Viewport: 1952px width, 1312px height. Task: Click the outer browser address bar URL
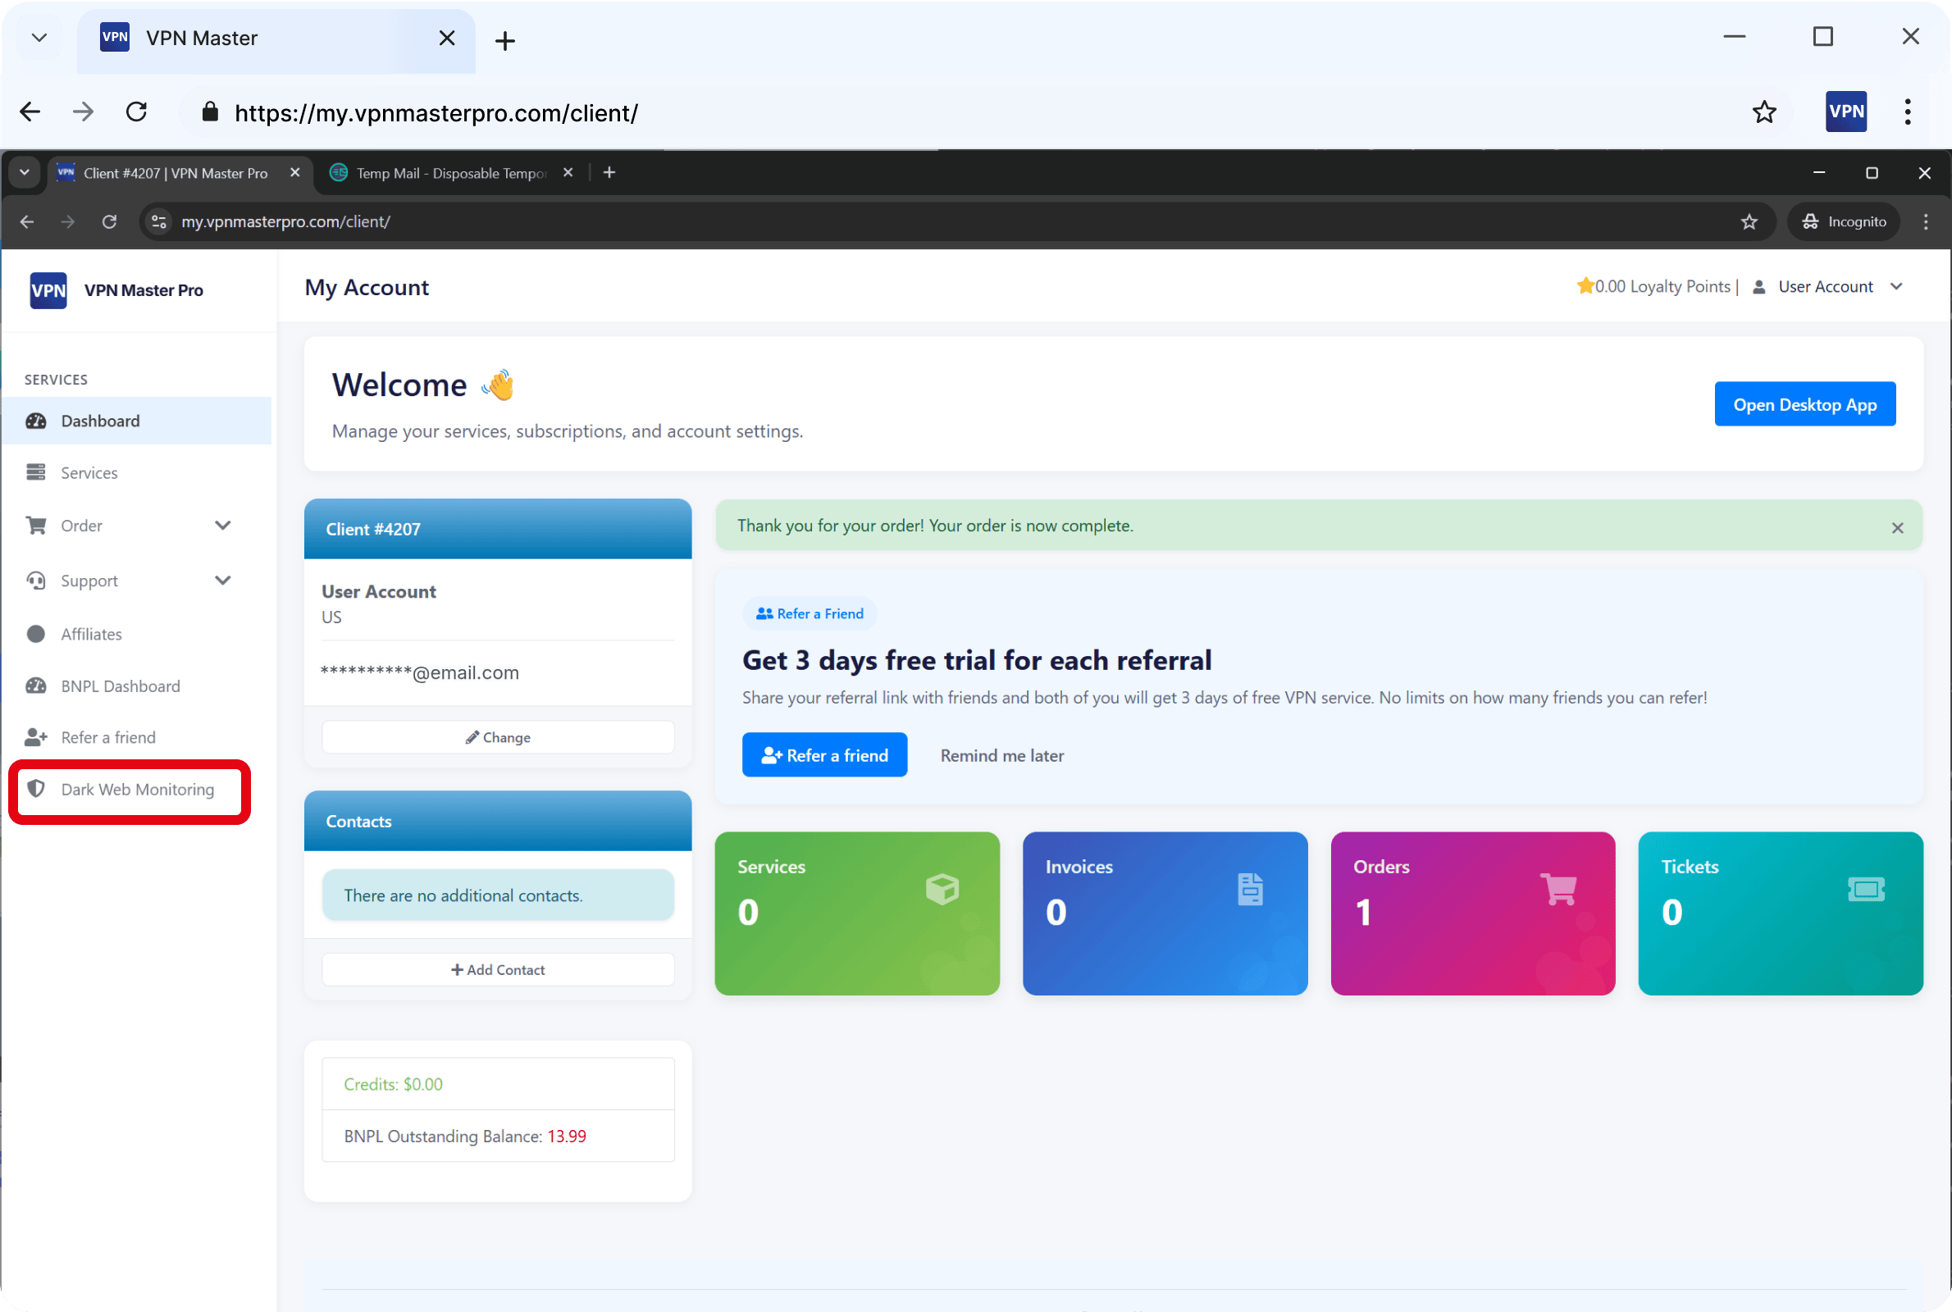(x=436, y=113)
